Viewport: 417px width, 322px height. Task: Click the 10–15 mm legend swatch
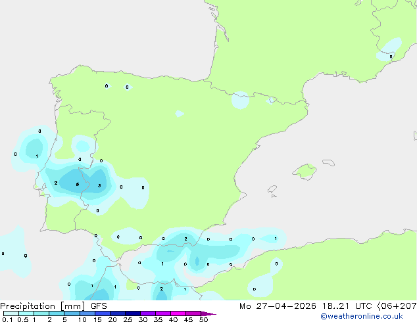pyautogui.click(x=87, y=313)
